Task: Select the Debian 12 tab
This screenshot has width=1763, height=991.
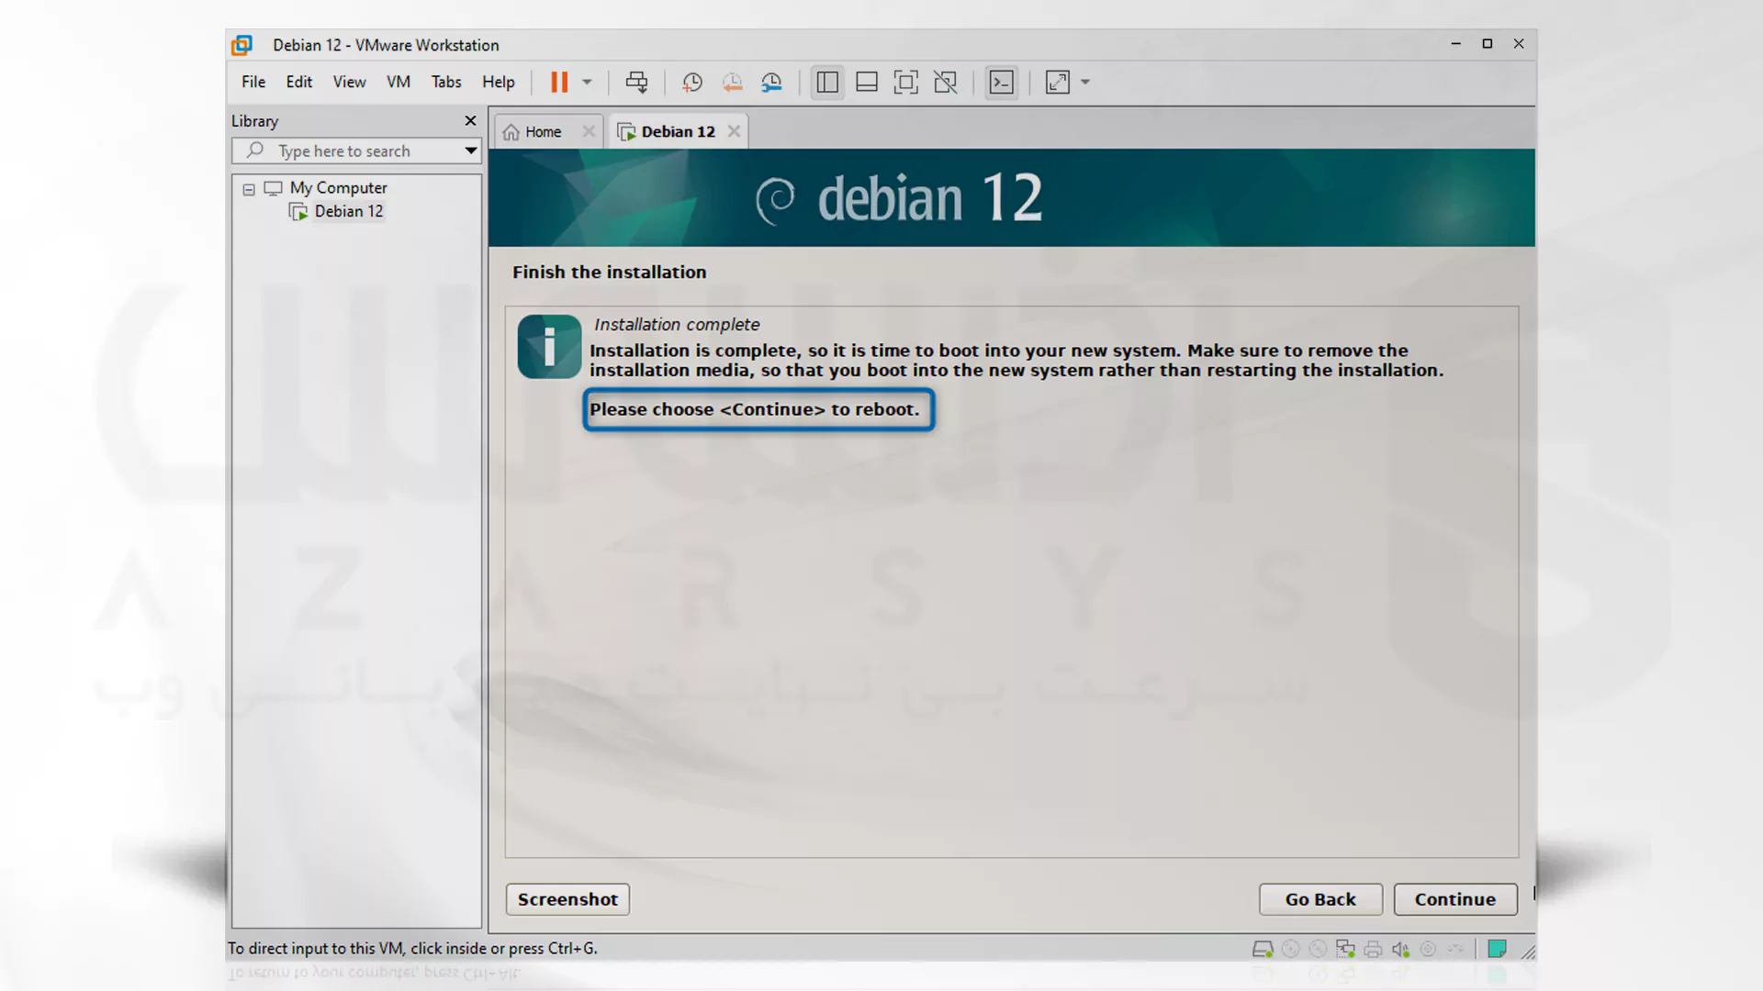Action: click(x=678, y=130)
